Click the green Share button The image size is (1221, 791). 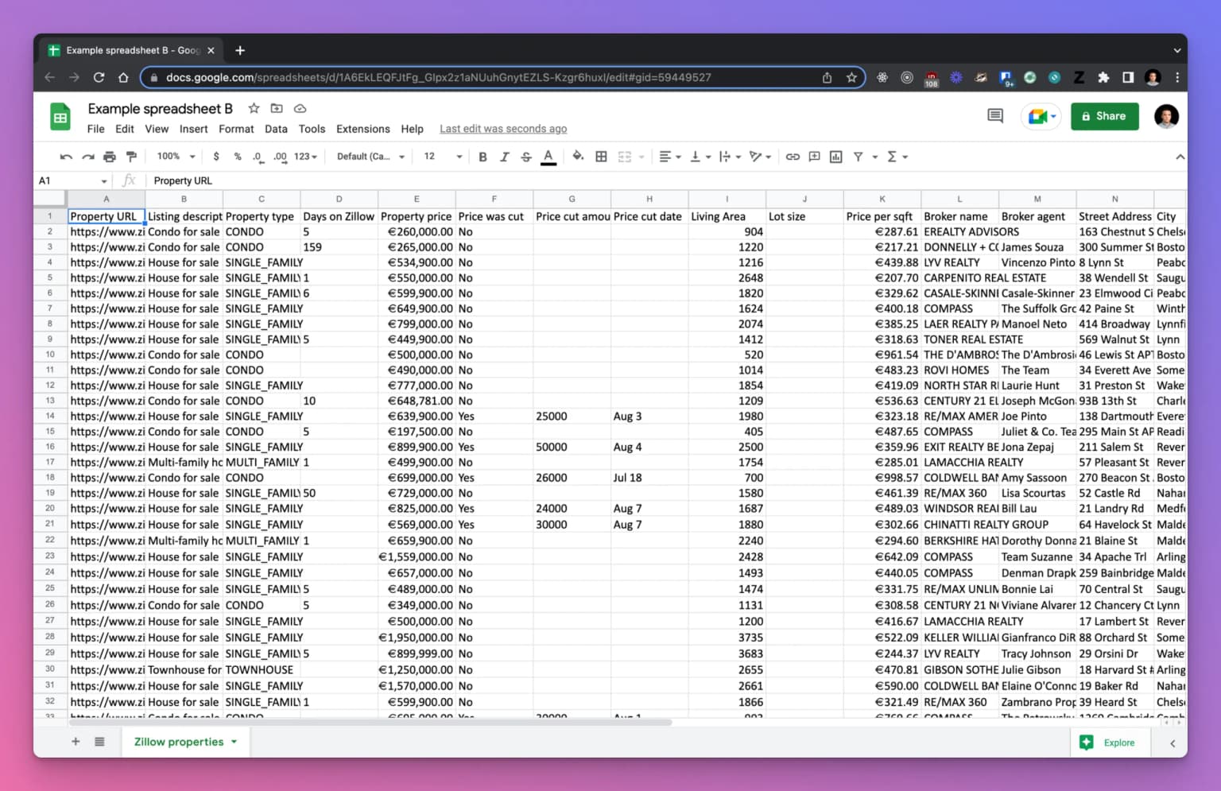tap(1104, 116)
